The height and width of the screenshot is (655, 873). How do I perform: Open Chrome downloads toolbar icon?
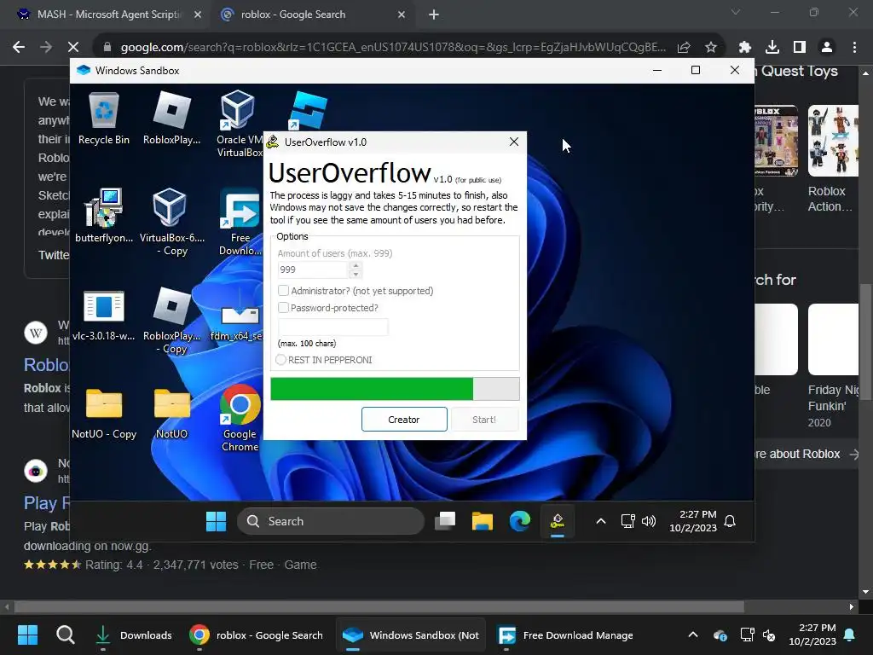pyautogui.click(x=772, y=48)
